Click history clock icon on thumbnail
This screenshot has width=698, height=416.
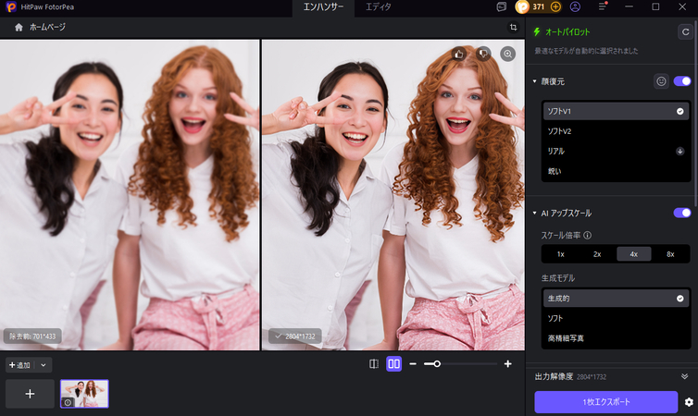click(x=68, y=402)
